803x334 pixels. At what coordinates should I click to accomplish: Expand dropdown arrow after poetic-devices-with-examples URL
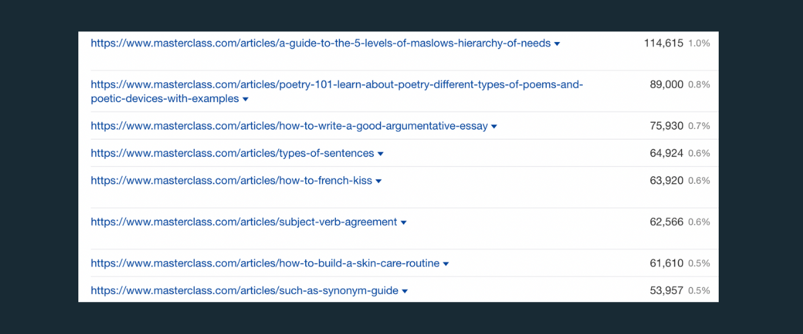[x=246, y=100]
